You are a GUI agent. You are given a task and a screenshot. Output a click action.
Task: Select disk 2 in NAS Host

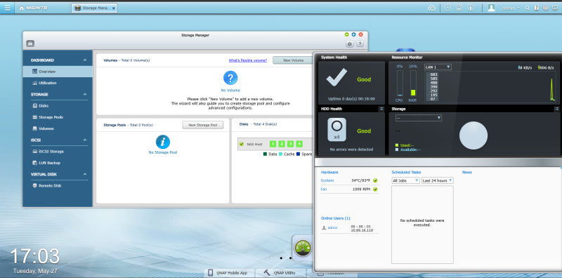click(282, 144)
